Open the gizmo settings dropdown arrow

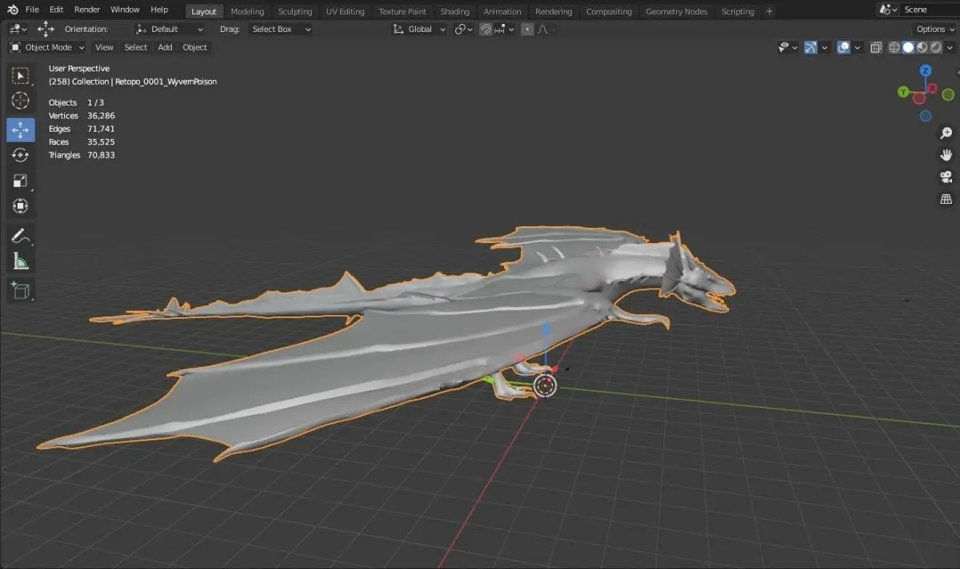click(824, 48)
